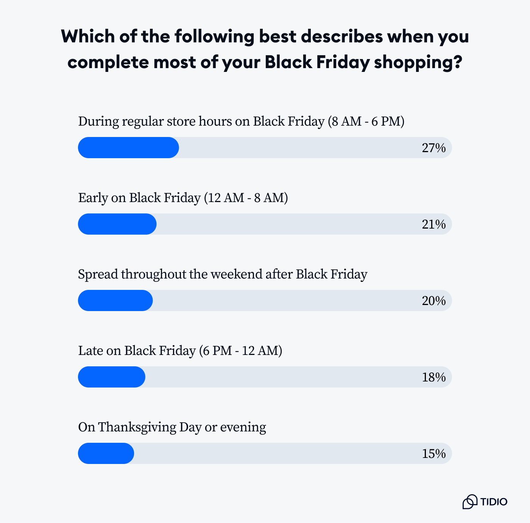Click 'Early on Black Friday' label
This screenshot has height=523, width=530.
pos(183,198)
